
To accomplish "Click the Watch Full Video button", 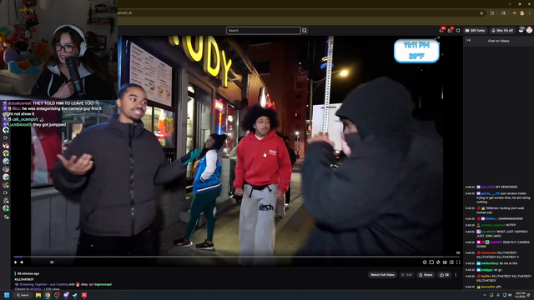I will tap(382, 275).
